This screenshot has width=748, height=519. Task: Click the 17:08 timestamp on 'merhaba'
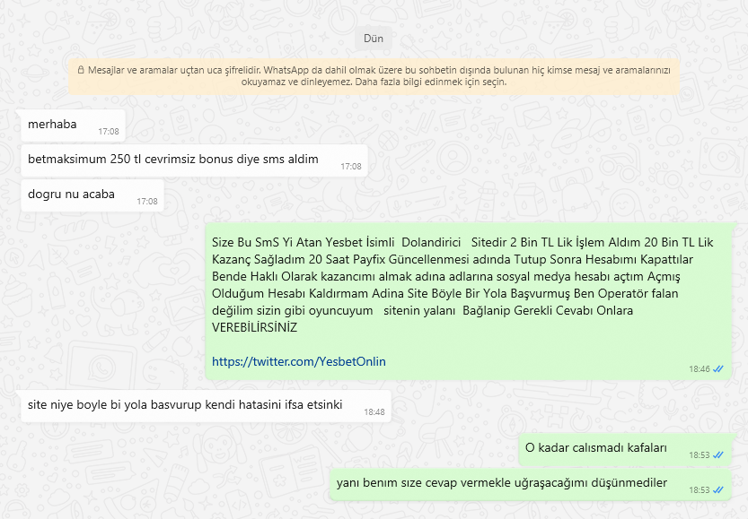[109, 132]
